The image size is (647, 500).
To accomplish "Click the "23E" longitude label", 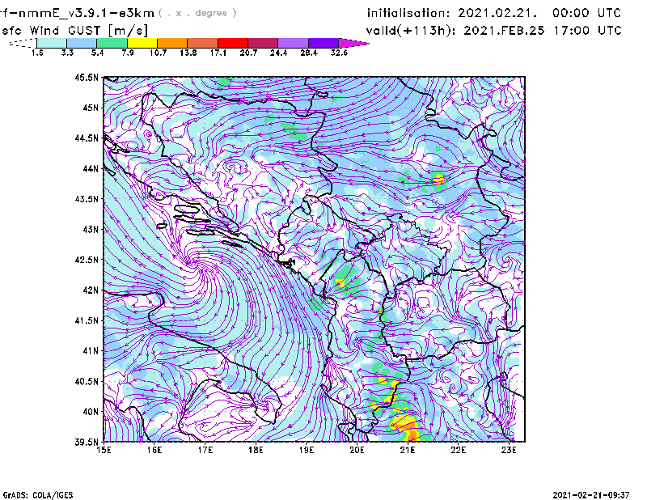I will (x=509, y=450).
